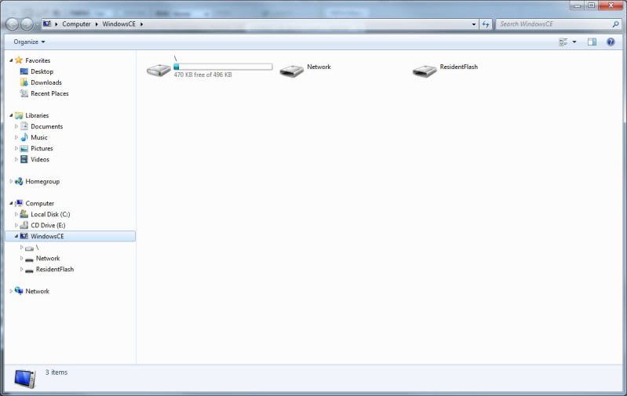The width and height of the screenshot is (627, 396).
Task: Expand the Music library node
Action: (x=16, y=137)
